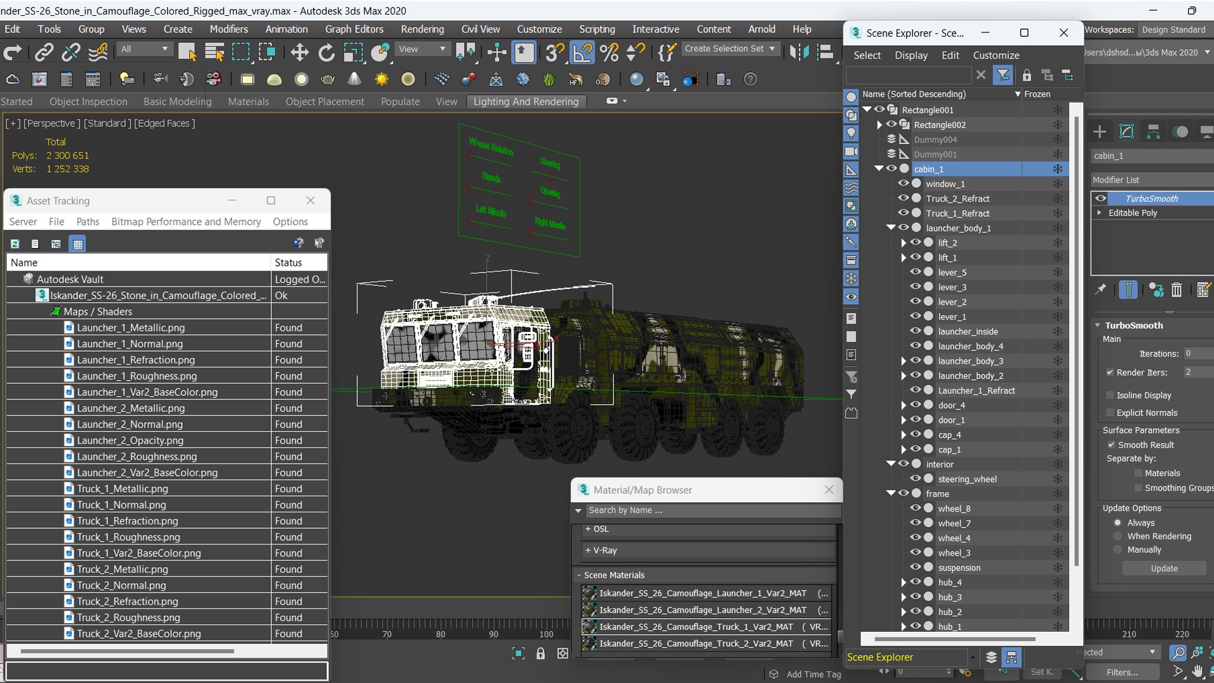The height and width of the screenshot is (683, 1214).
Task: Click lock icon in Scene Explorer toolbar
Action: 1027,75
